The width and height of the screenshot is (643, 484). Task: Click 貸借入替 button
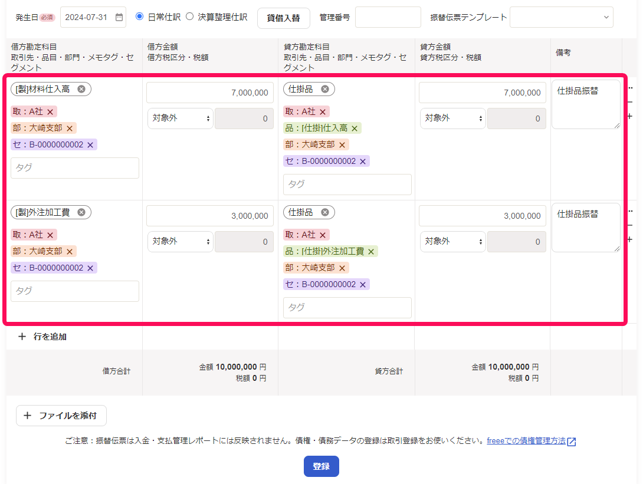[x=283, y=18]
